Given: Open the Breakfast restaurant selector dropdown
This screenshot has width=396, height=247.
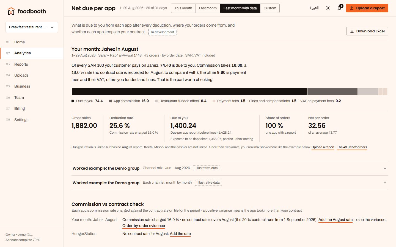Looking at the screenshot, I should point(32,27).
